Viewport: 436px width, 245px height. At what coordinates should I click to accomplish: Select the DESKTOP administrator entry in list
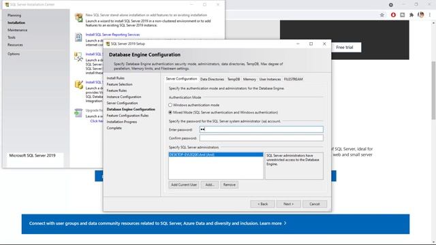click(x=216, y=154)
